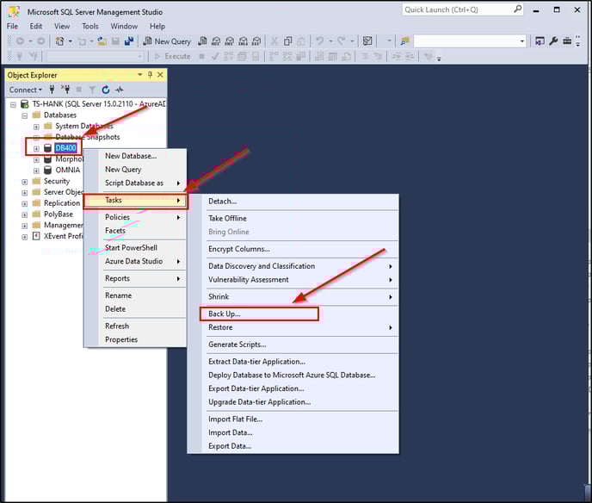Open the Restore submenu entry

[293, 327]
